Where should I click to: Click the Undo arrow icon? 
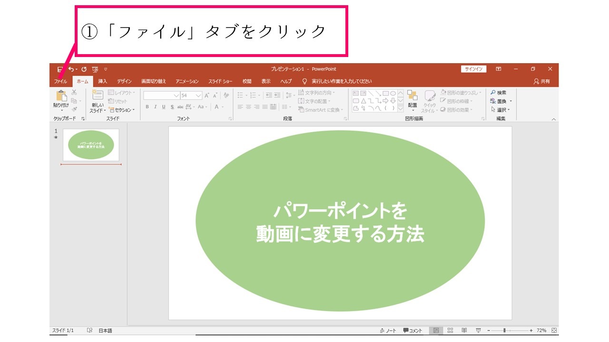point(71,69)
